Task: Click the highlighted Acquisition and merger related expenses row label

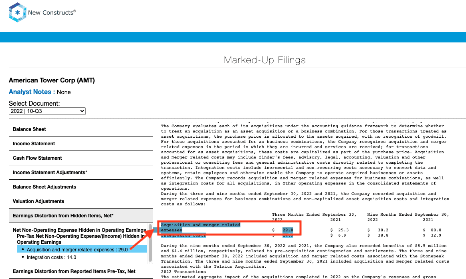Action: [x=201, y=227]
